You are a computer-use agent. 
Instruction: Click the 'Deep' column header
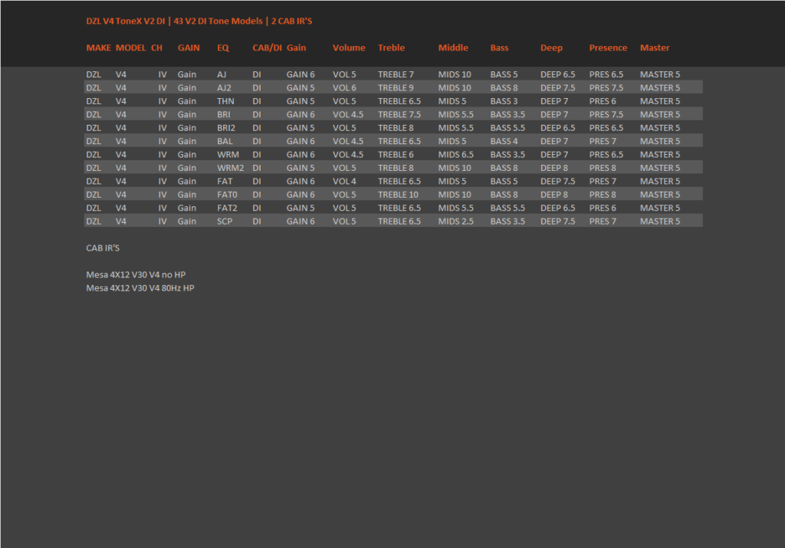pos(551,48)
